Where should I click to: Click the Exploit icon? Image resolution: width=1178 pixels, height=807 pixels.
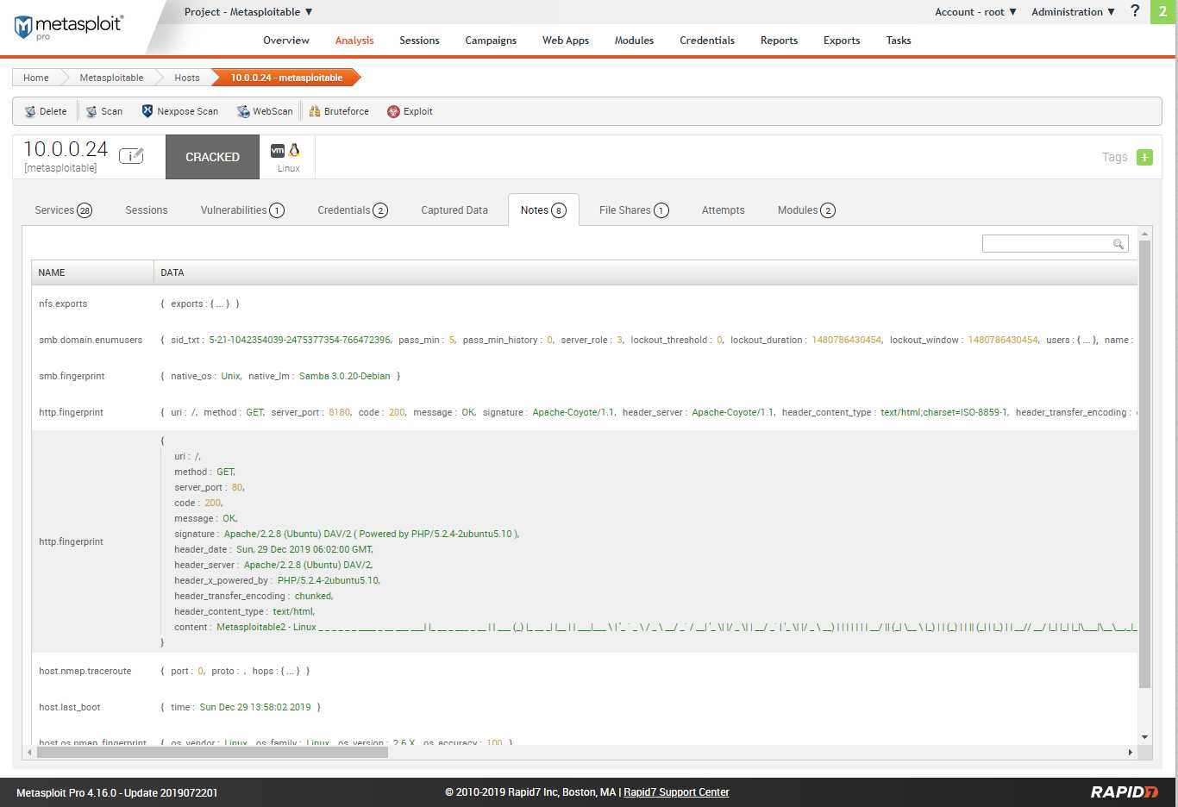393,111
